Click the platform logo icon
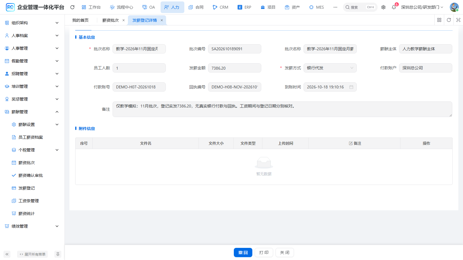 (x=10, y=7)
